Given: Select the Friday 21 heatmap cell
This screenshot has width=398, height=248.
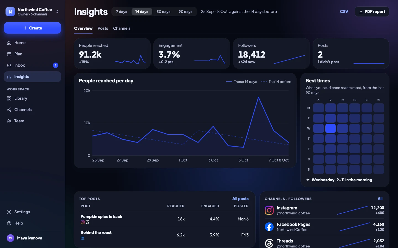Looking at the screenshot, I should [x=379, y=149].
